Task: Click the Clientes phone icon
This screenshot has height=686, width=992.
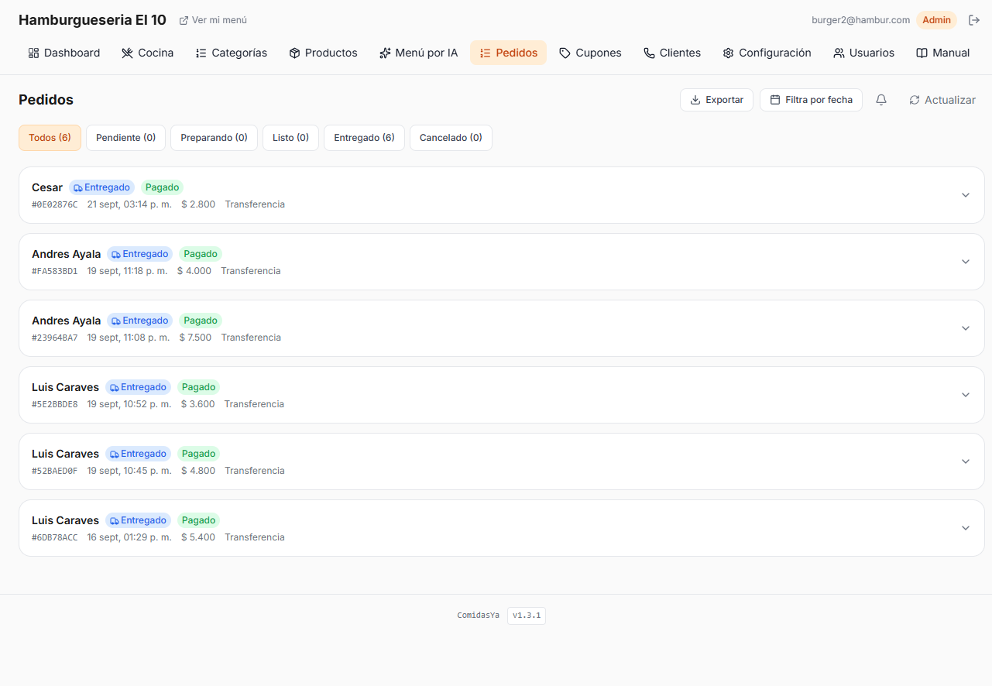Action: coord(649,53)
